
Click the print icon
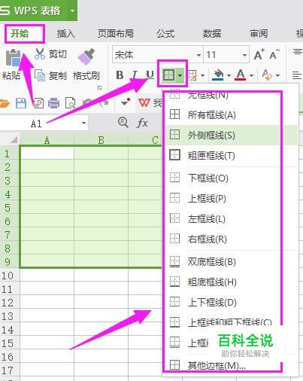coord(53,103)
